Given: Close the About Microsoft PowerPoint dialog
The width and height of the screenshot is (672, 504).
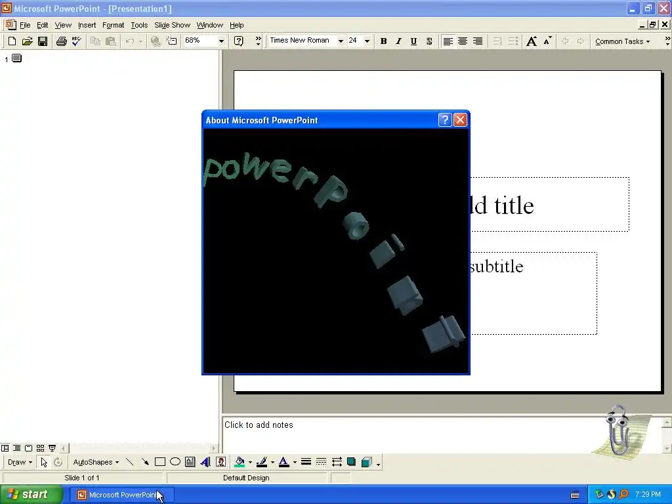Looking at the screenshot, I should point(460,120).
